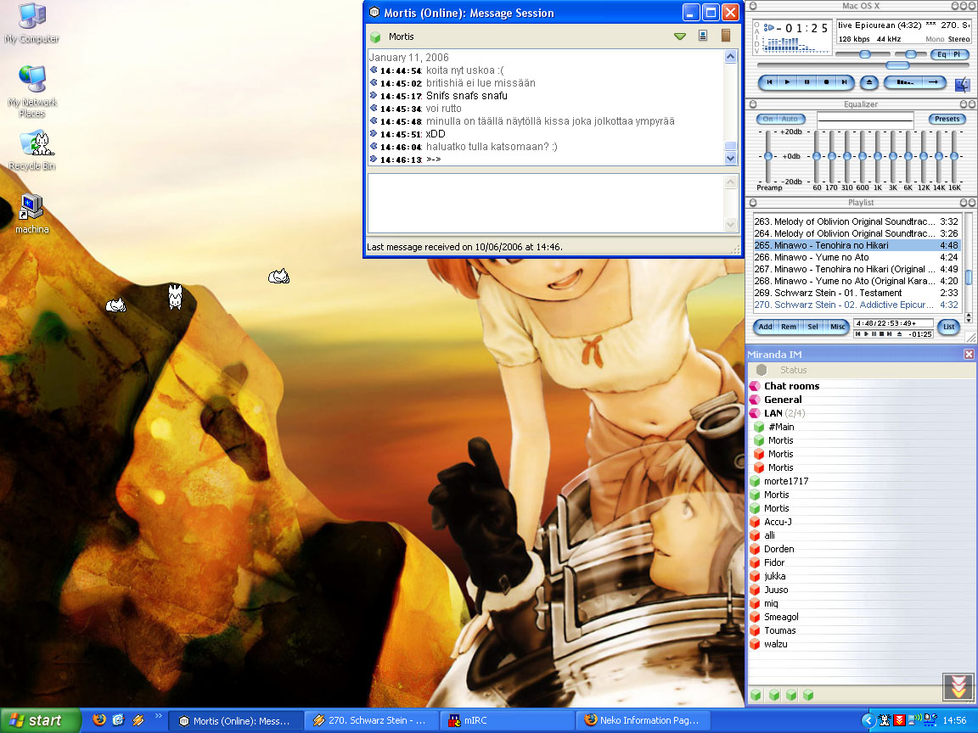
Task: Toggle the Eq window button in Winamp
Action: (x=941, y=54)
